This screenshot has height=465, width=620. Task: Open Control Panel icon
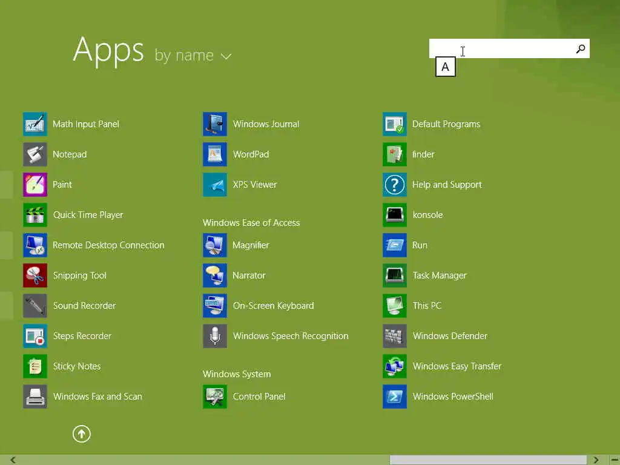coord(215,397)
